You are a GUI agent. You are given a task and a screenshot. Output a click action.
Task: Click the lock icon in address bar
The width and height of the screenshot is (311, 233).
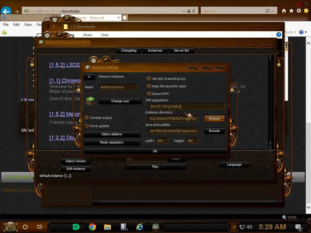click(x=189, y=11)
